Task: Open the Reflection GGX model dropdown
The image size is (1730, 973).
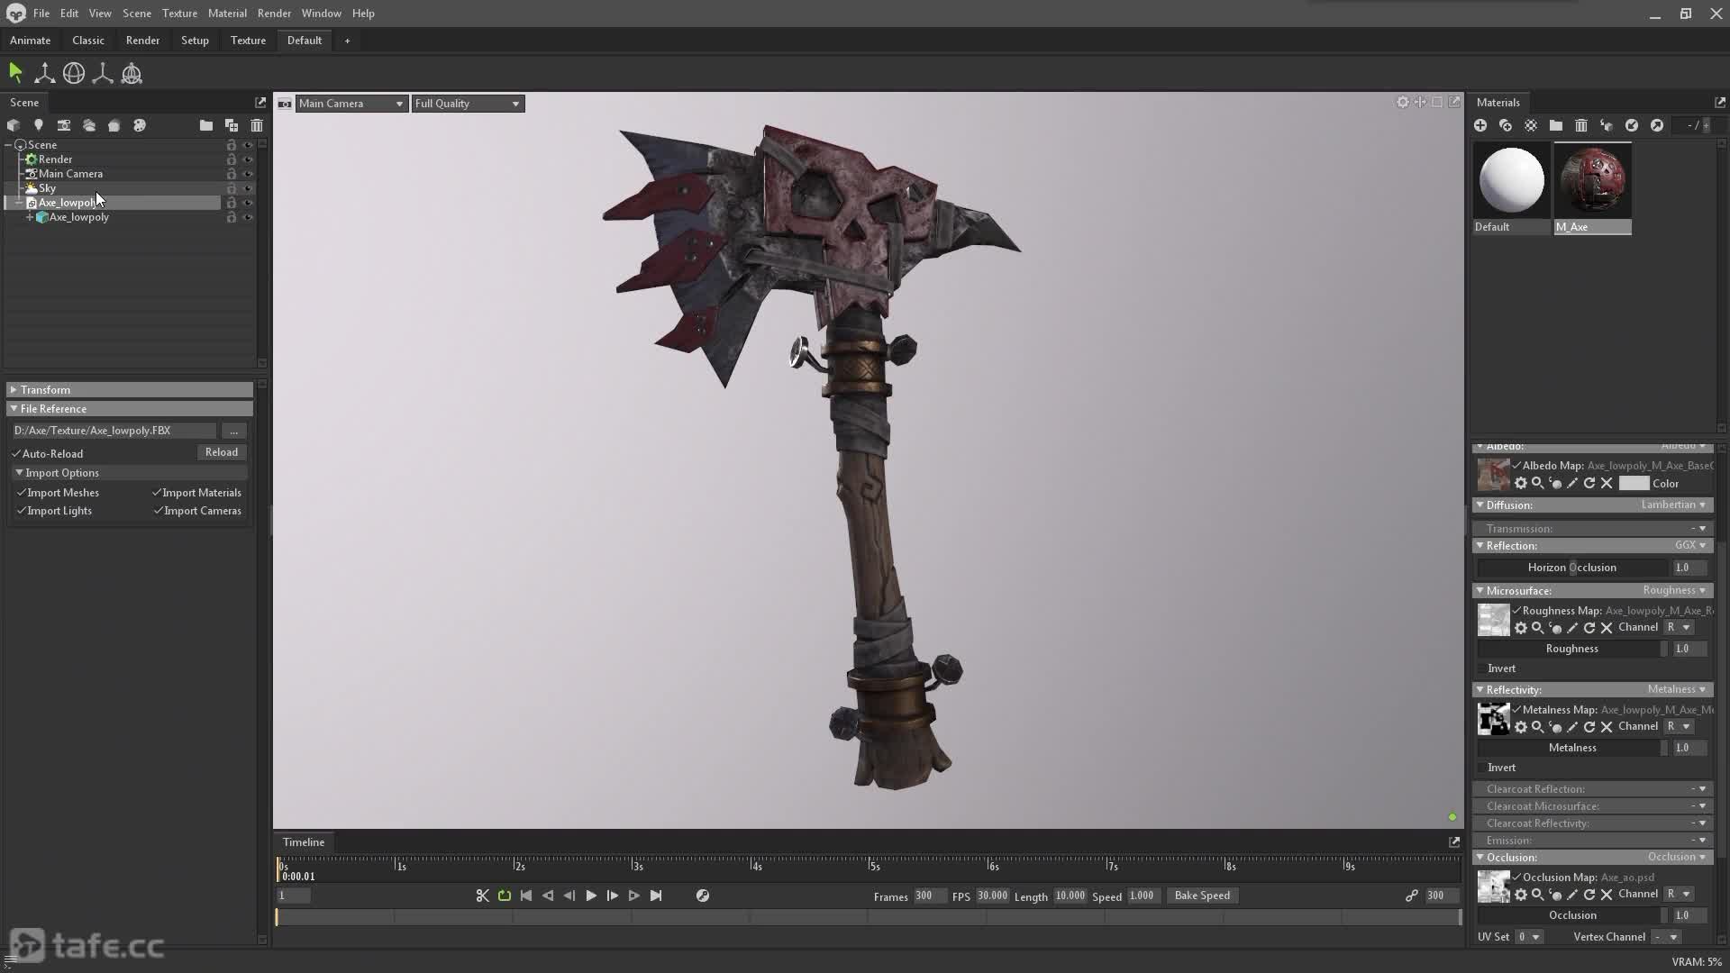Action: pyautogui.click(x=1689, y=546)
